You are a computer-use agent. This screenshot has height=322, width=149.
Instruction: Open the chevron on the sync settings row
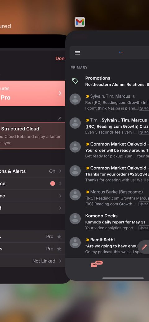(x=60, y=196)
